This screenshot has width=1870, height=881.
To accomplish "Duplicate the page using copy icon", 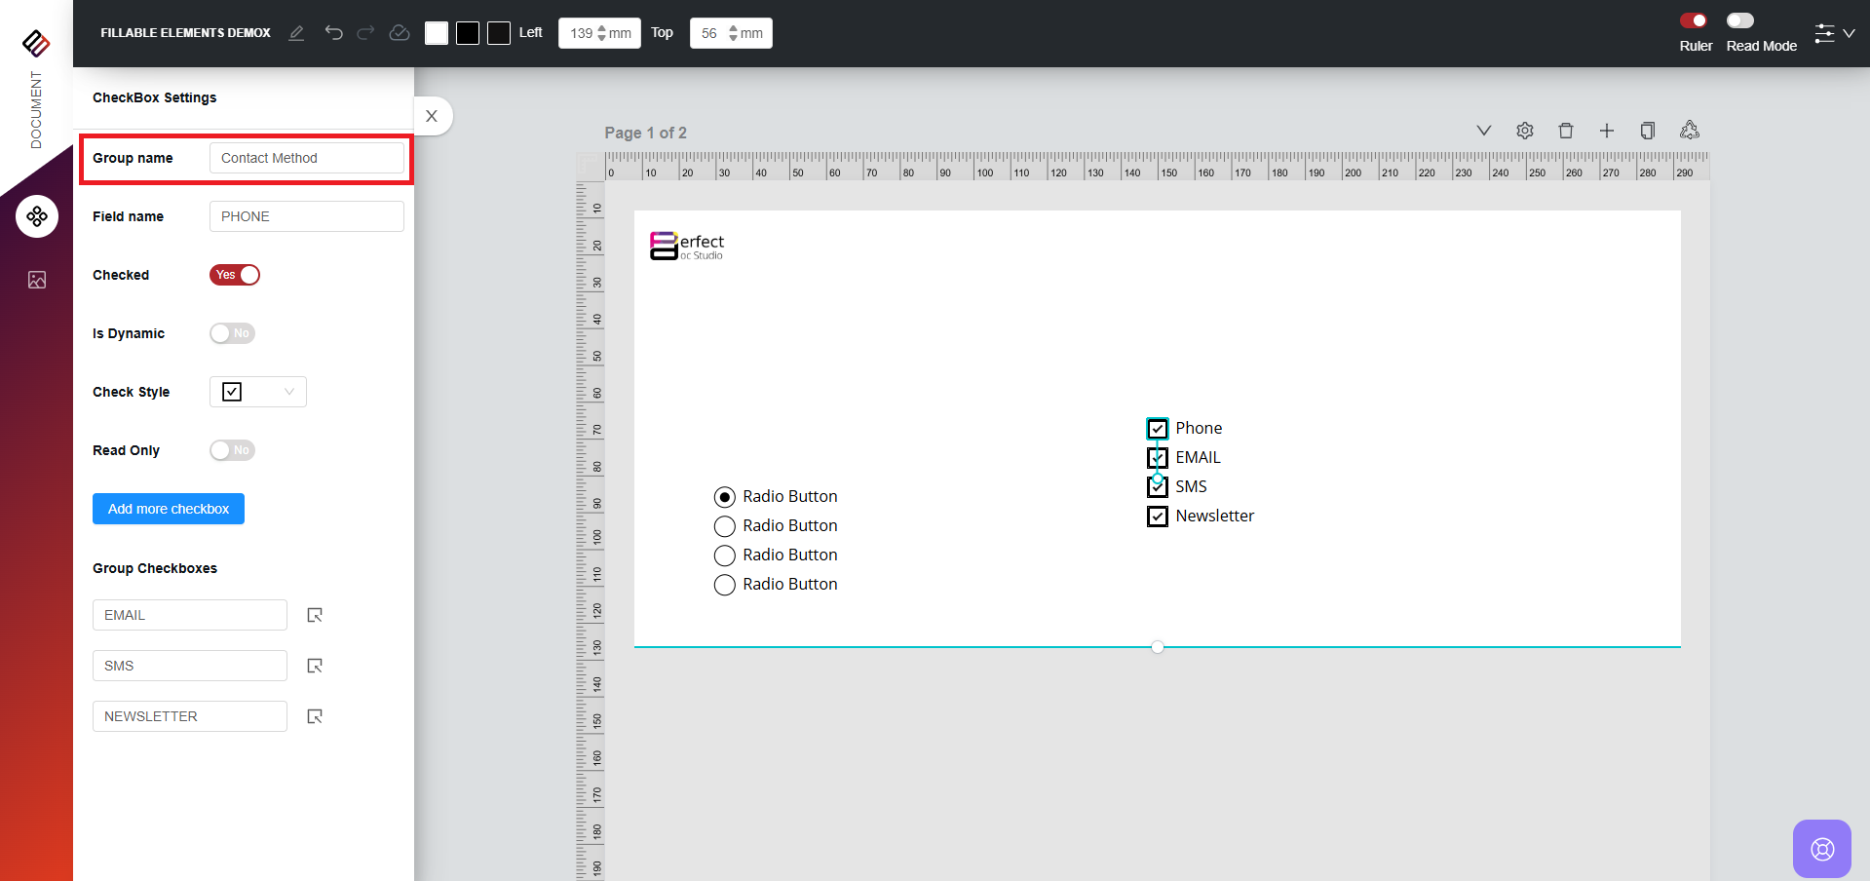I will tap(1648, 131).
